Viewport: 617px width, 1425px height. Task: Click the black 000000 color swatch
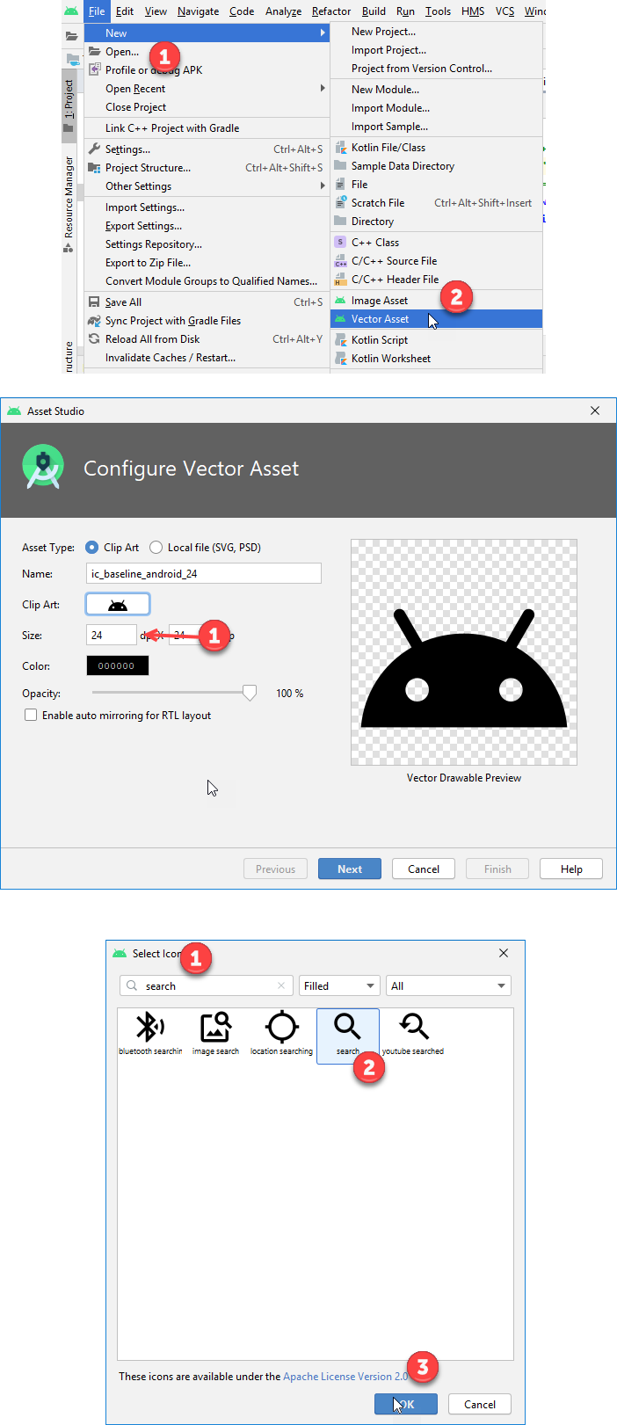click(118, 665)
